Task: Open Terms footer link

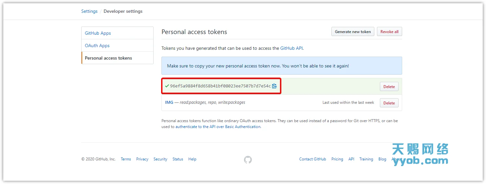Action: (126, 159)
